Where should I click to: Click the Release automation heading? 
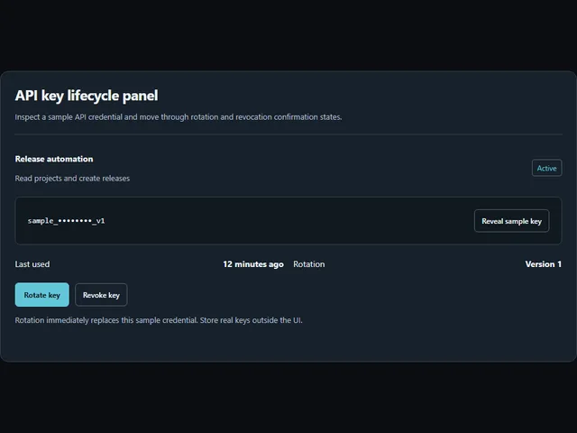54,159
